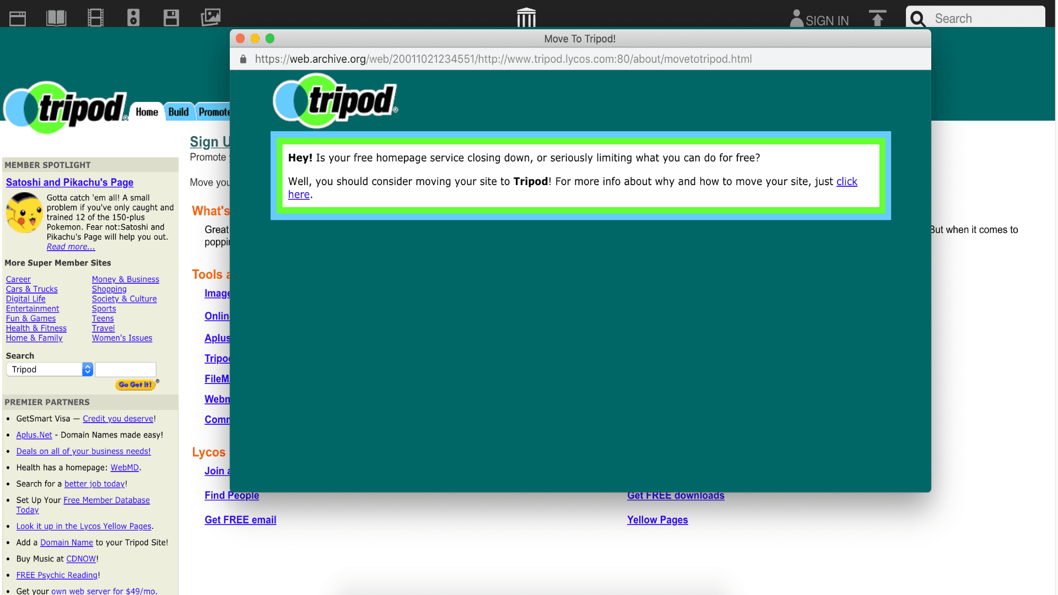Select the Home tab

click(x=147, y=112)
